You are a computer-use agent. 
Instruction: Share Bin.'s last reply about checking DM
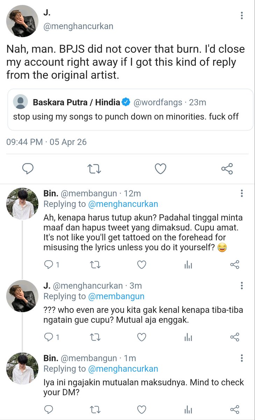[x=235, y=409]
